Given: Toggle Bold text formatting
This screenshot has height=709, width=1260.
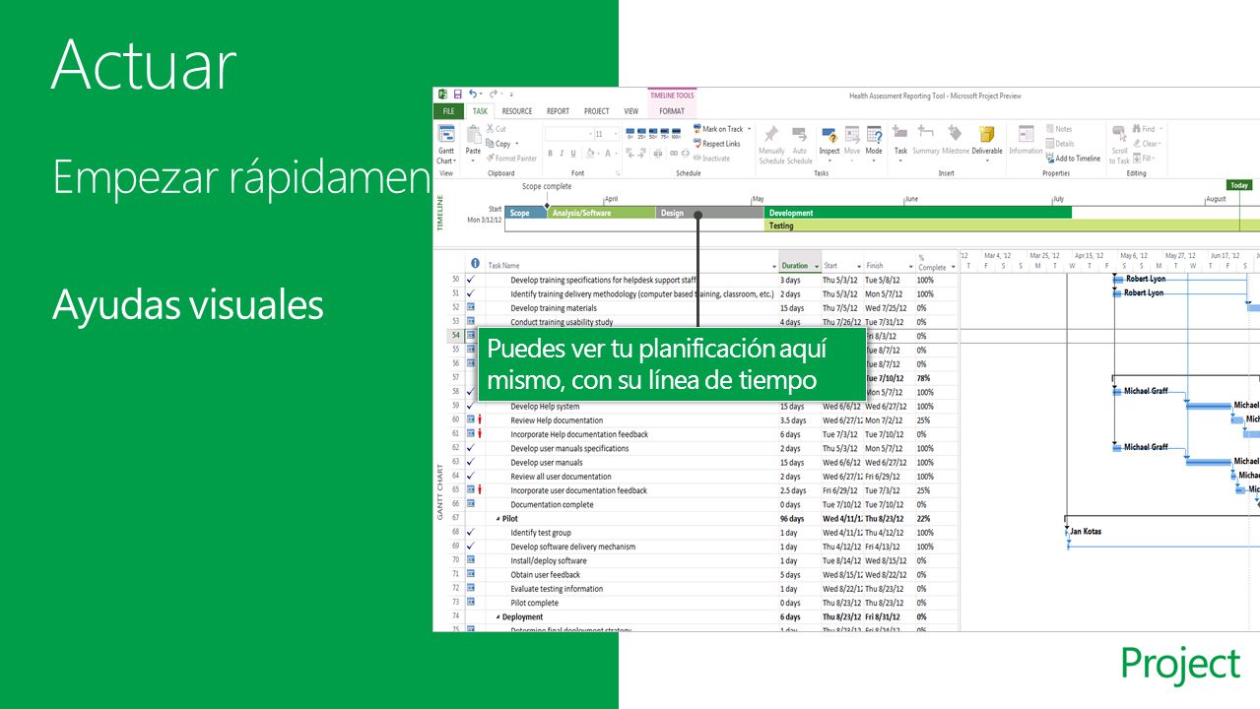Looking at the screenshot, I should coord(550,154).
